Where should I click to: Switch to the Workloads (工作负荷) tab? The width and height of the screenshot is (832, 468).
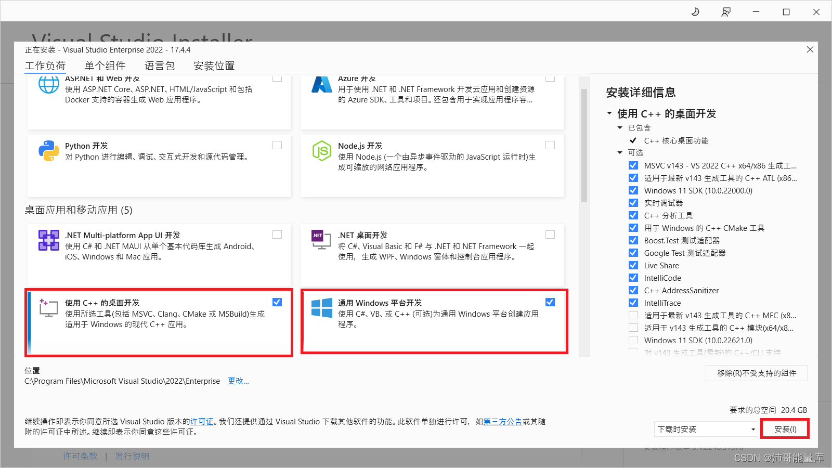(x=45, y=66)
